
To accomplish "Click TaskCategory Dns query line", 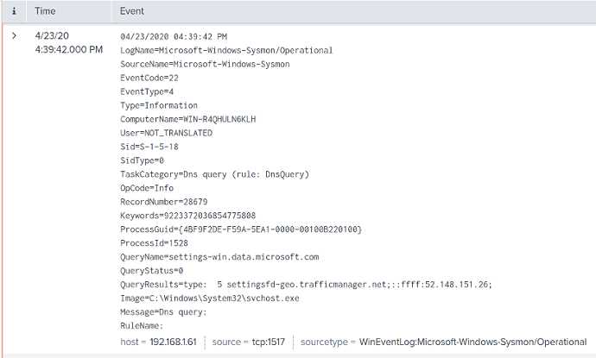I will [x=214, y=174].
